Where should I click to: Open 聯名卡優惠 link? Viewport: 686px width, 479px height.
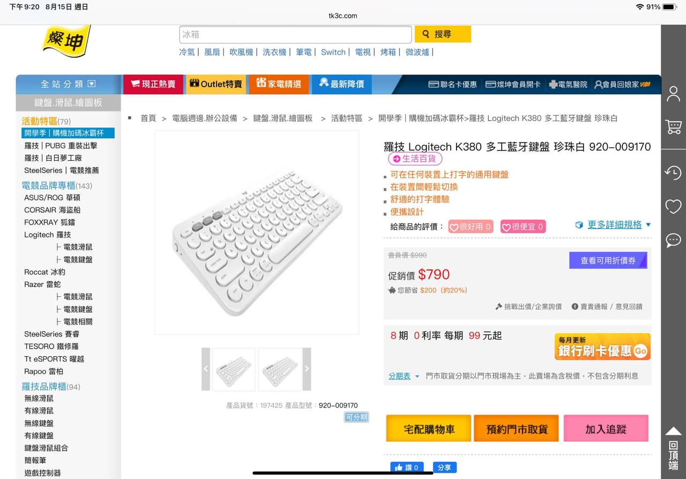point(453,85)
